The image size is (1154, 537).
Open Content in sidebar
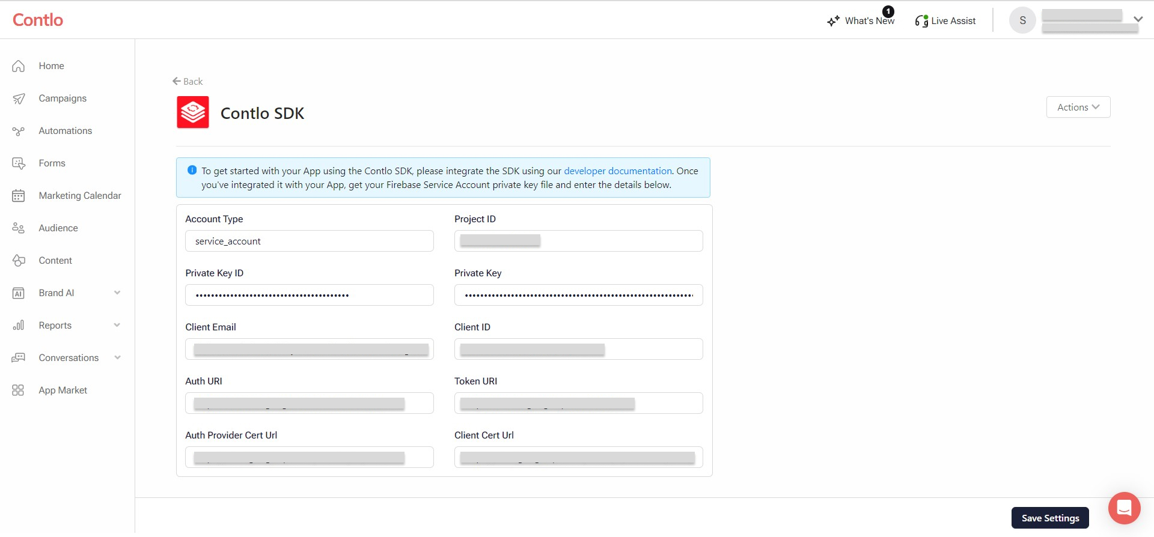point(55,261)
